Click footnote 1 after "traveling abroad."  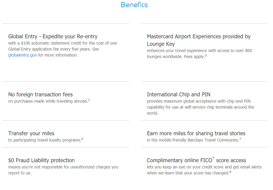pyautogui.click(x=89, y=100)
